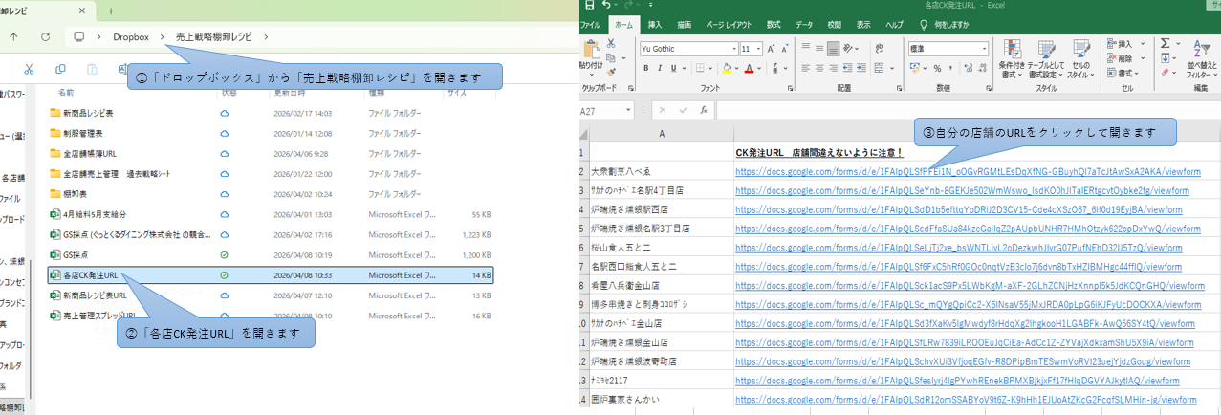Click the Excel save icon
Viewport: 1221px width, 415px height.
(x=589, y=6)
